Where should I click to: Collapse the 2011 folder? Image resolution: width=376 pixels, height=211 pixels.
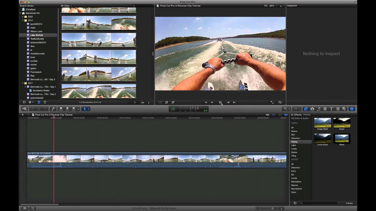click(23, 83)
